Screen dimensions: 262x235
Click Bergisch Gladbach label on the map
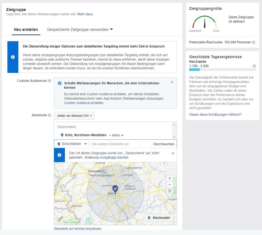130,187
